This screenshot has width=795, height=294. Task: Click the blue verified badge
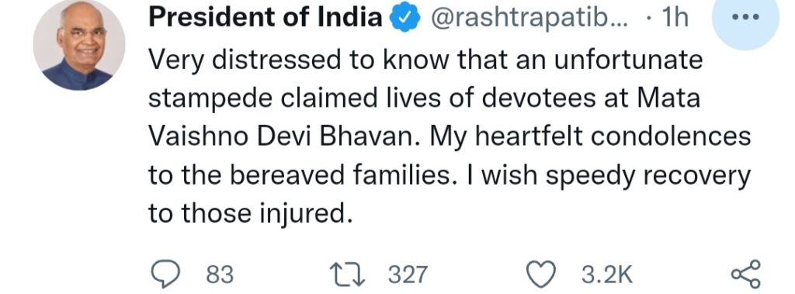(404, 19)
